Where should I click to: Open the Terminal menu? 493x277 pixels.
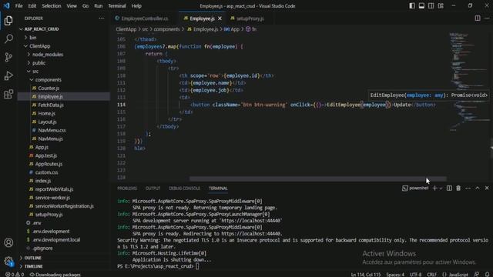117,5
